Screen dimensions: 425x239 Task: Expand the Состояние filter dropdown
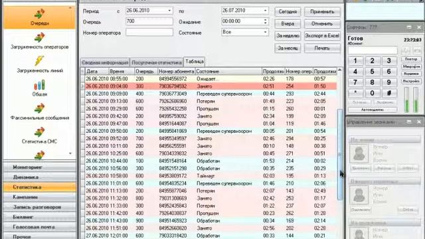click(x=265, y=32)
